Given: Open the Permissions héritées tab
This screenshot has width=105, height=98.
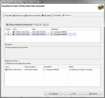Looking at the screenshot, I should coord(33,16).
